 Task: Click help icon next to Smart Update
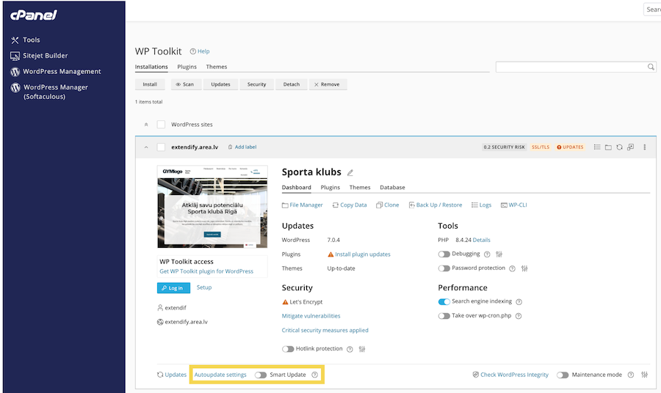[314, 375]
